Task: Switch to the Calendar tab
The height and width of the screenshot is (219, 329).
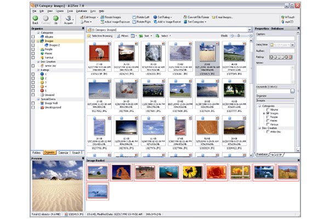Action: point(62,153)
